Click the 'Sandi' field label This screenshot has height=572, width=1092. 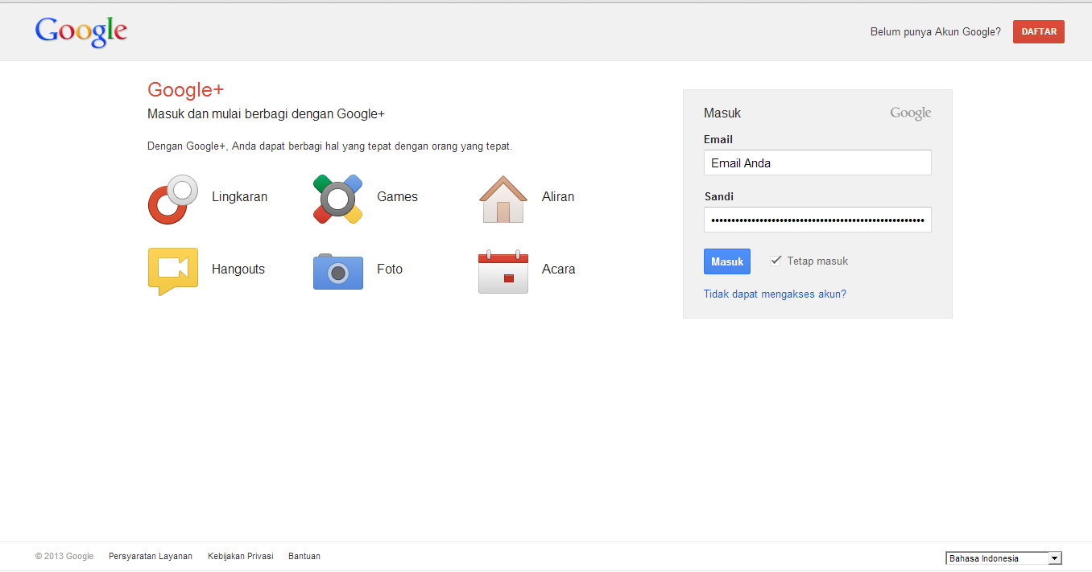click(x=719, y=197)
